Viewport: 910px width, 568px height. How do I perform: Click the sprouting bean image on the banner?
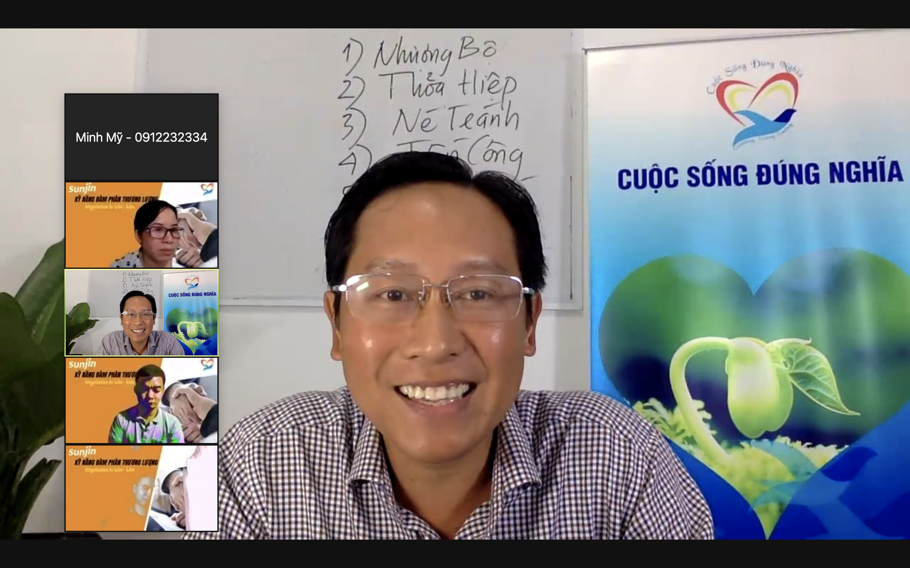(756, 387)
